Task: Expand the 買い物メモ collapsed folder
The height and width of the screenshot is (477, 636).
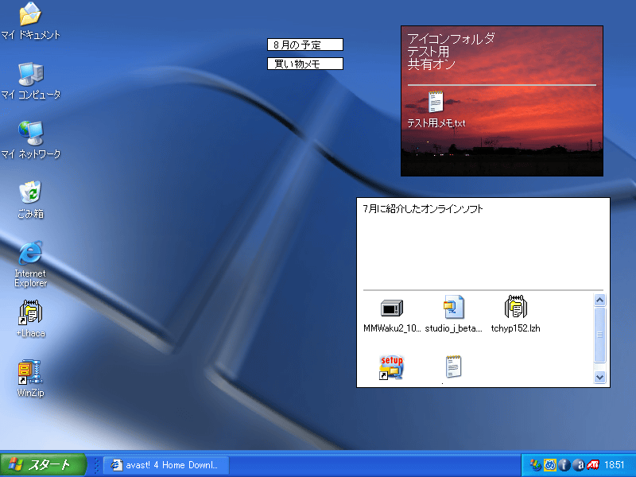Action: tap(305, 64)
